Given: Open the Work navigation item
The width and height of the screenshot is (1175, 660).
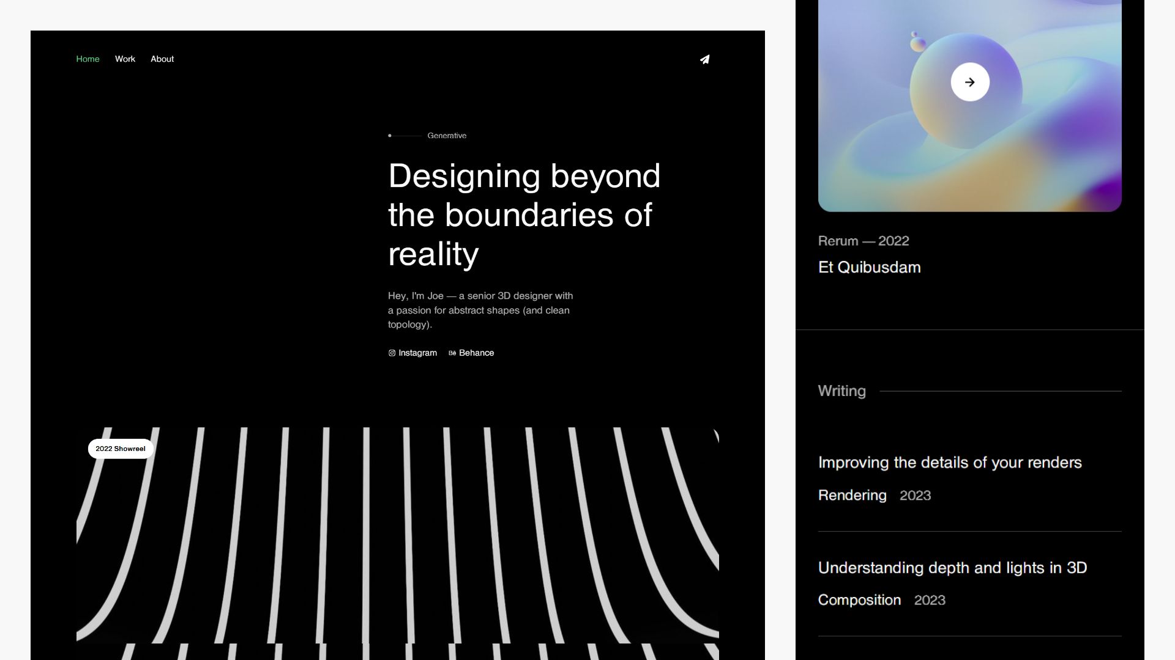Looking at the screenshot, I should (x=125, y=59).
